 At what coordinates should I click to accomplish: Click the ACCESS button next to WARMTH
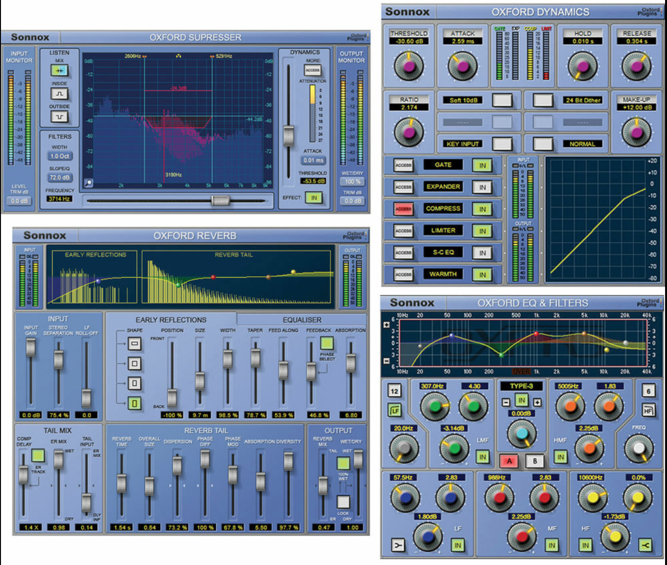click(x=404, y=274)
